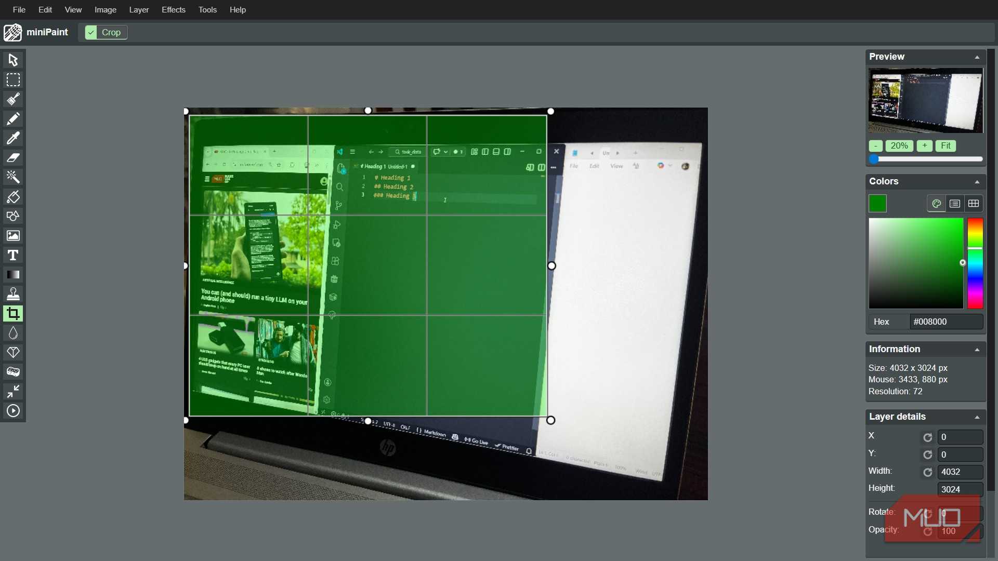Click the current green color swatch

877,204
